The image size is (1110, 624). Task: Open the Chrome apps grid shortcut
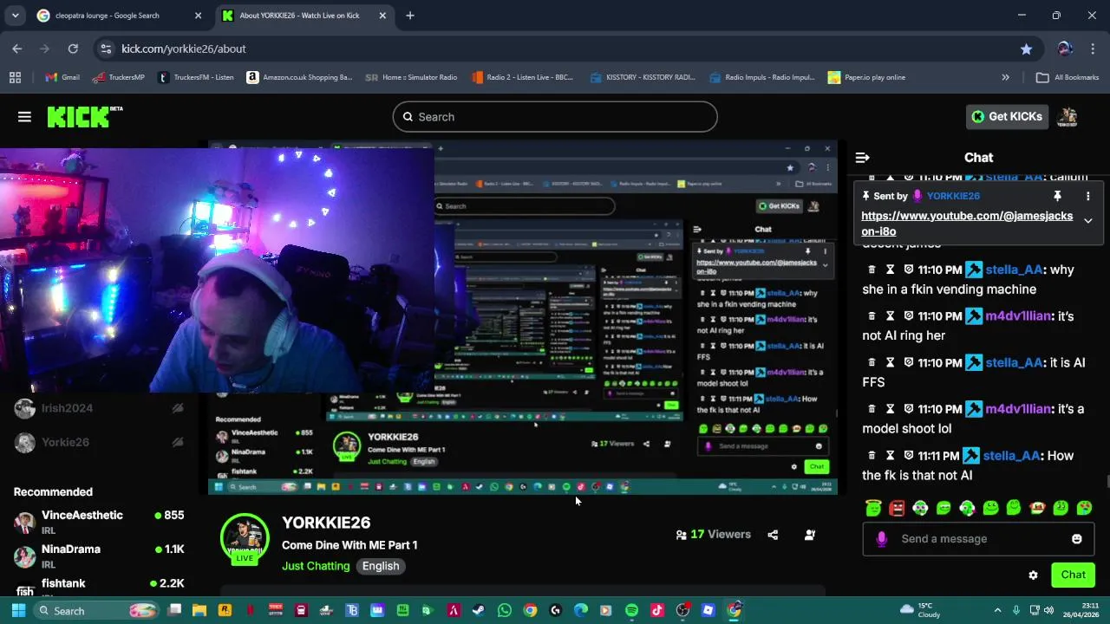(15, 77)
